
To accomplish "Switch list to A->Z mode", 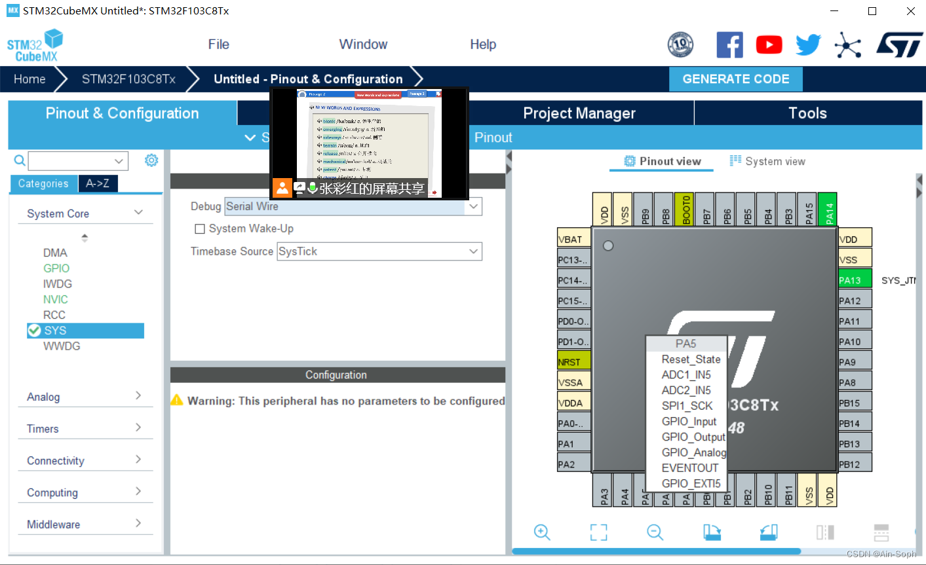I will click(98, 183).
